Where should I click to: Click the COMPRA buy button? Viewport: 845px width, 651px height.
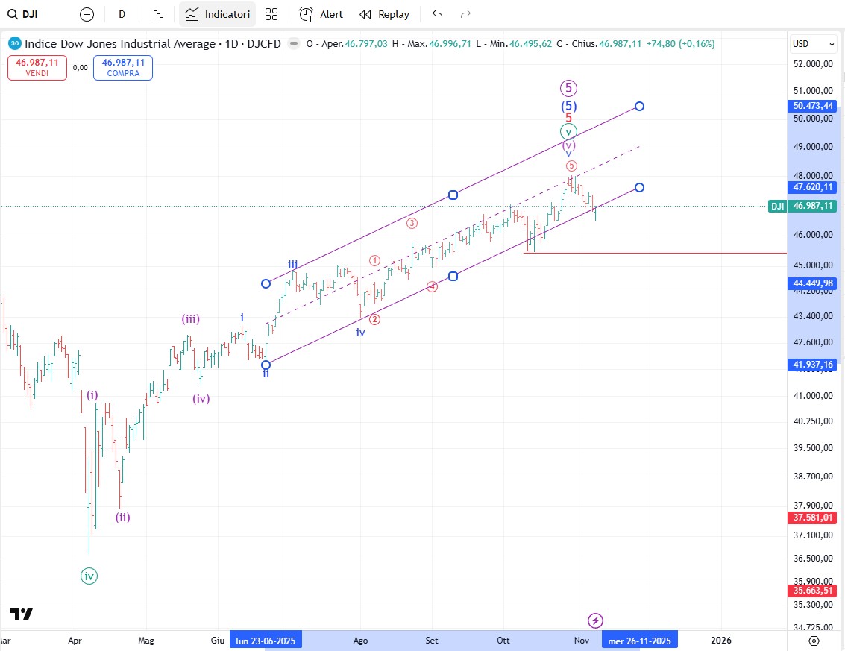click(123, 67)
